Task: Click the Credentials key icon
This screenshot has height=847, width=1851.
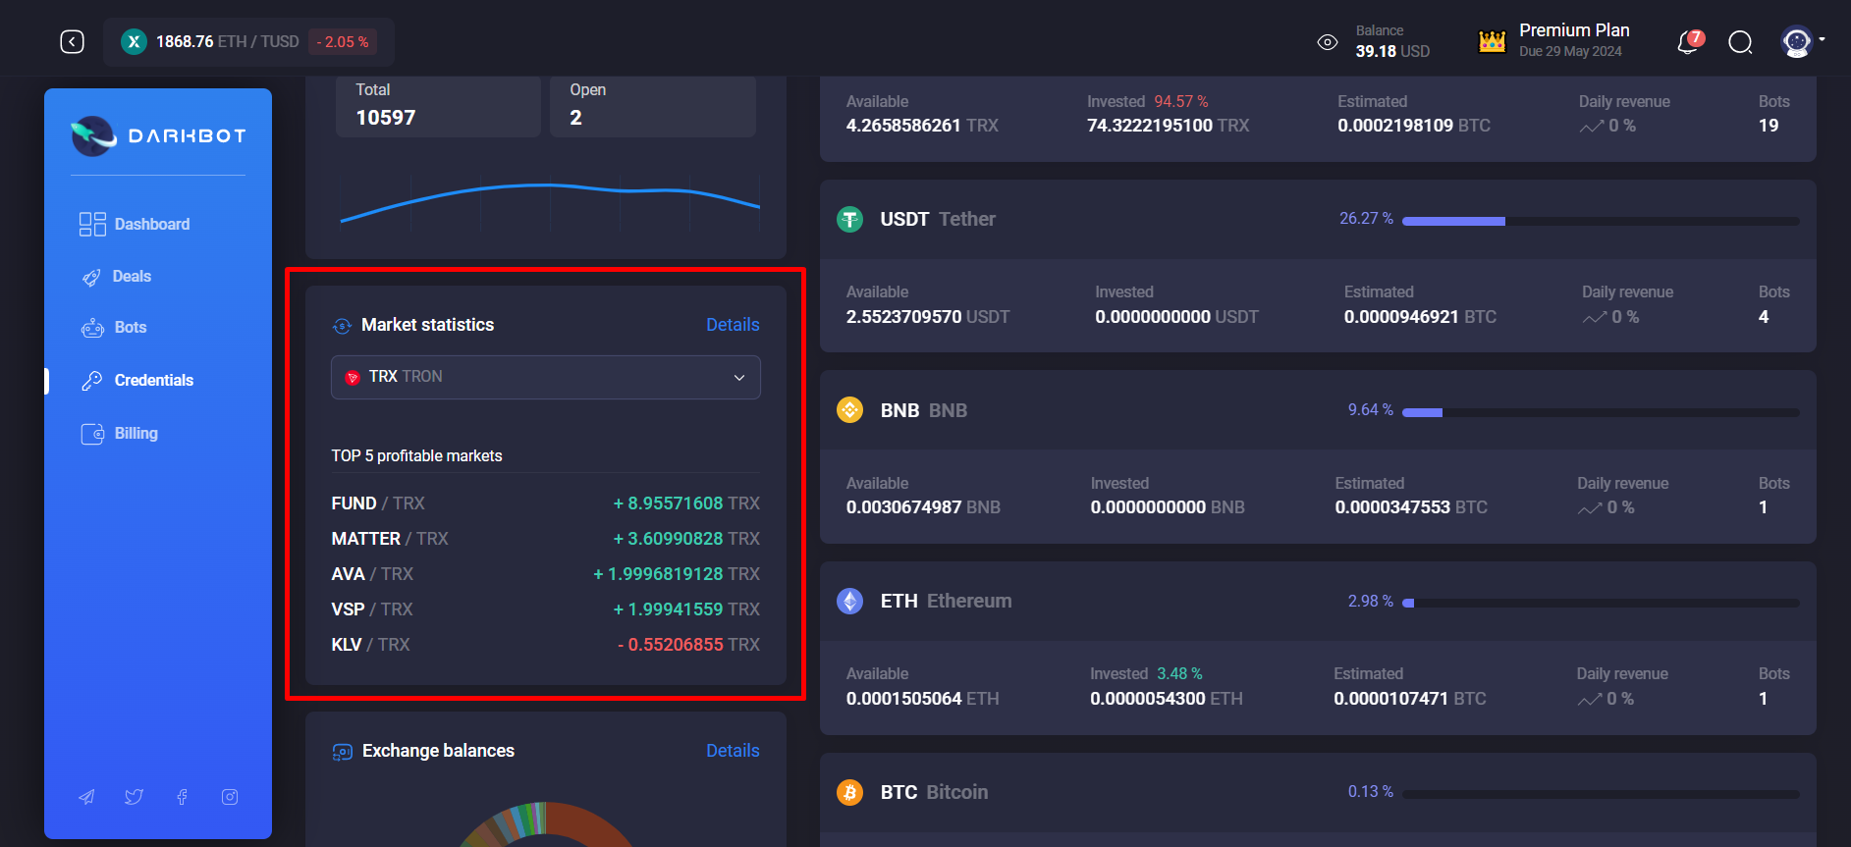Action: (x=92, y=381)
